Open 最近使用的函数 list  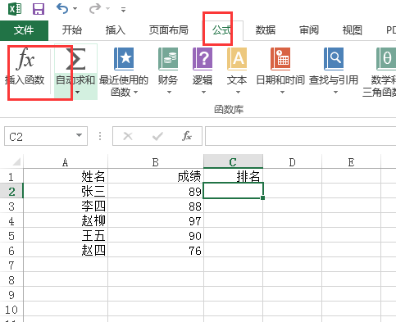point(124,72)
